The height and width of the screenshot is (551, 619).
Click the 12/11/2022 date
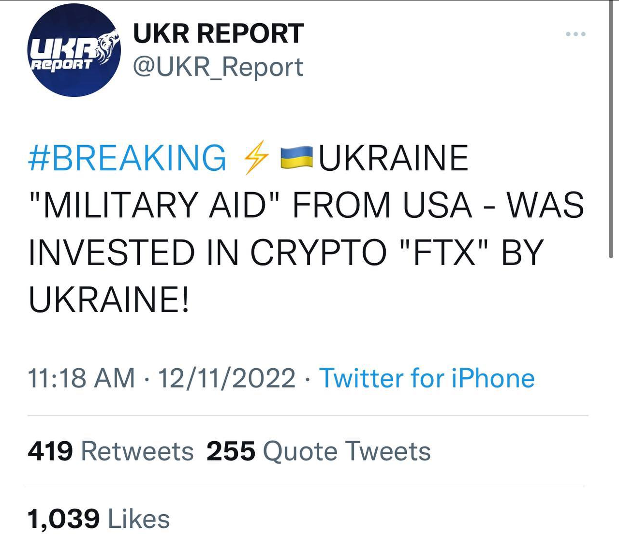226,378
